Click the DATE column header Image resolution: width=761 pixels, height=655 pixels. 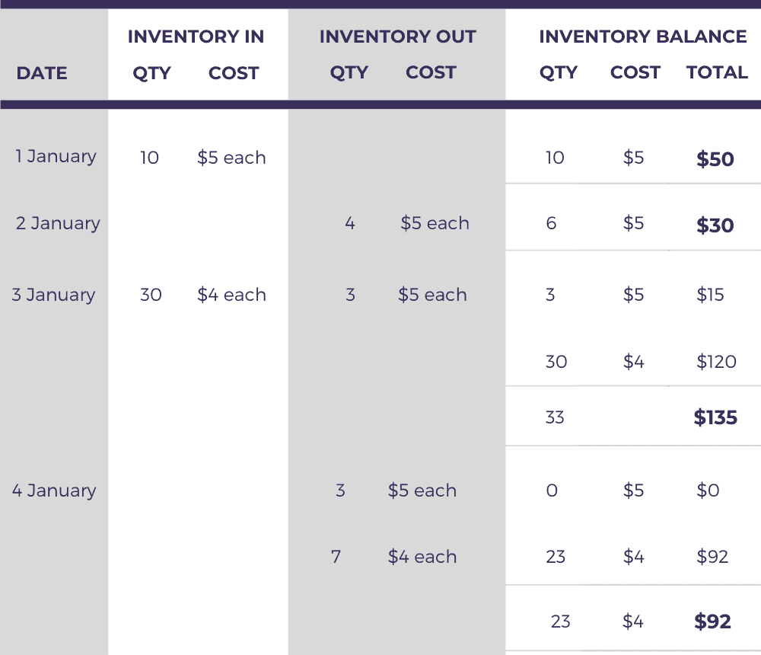[42, 73]
